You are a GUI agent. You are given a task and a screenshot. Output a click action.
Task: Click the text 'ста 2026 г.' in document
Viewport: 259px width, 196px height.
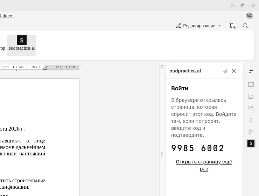12,129
